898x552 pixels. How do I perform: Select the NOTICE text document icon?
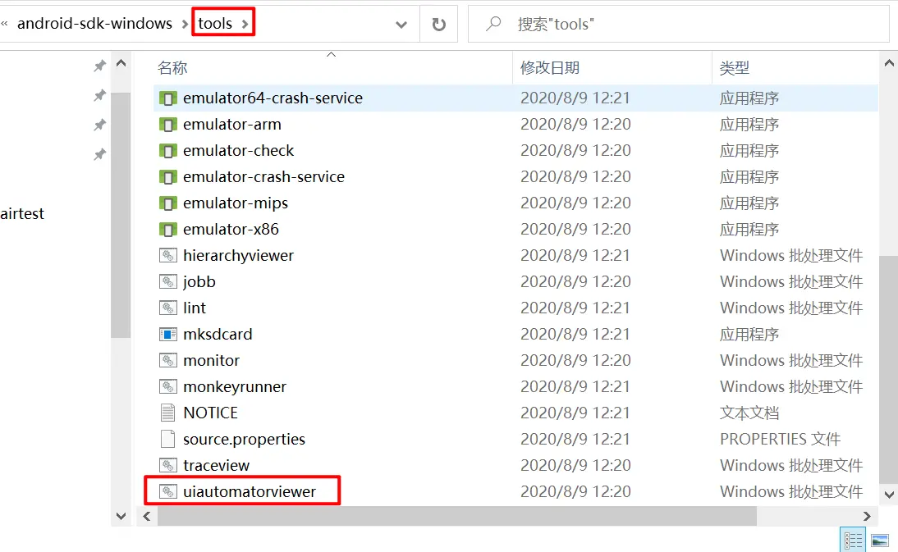click(x=168, y=413)
